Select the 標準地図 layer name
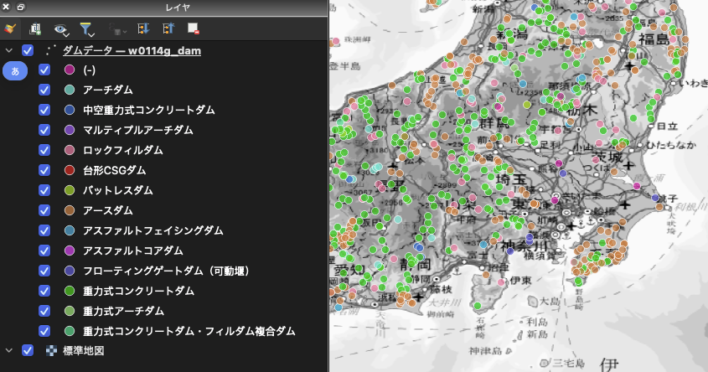Screen dimensions: 708x372 (x=84, y=351)
